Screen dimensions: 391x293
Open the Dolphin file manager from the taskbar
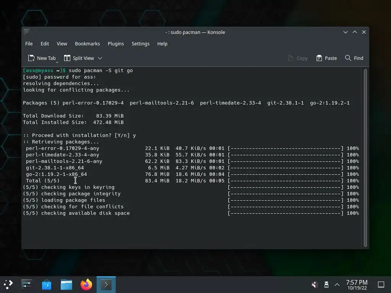click(x=66, y=285)
